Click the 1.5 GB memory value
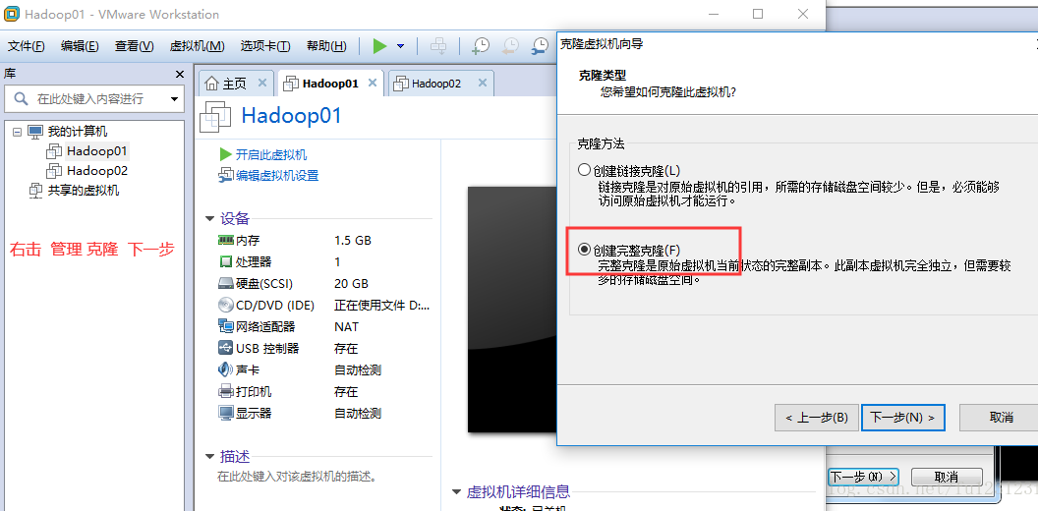This screenshot has height=511, width=1038. coord(353,241)
